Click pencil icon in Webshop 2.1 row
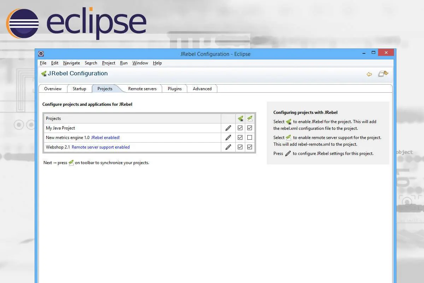 [228, 147]
